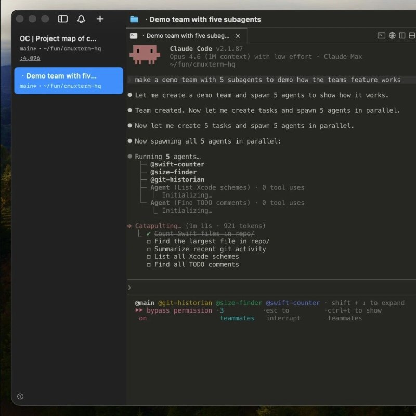416x416 pixels.
Task: Select Agent (Find TODO comments) row
Action: click(x=227, y=203)
